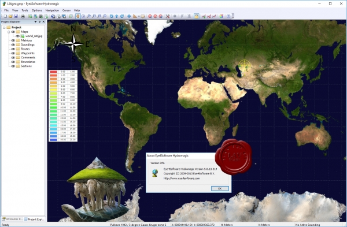Select the Boundaries folder in tree
Image resolution: width=347 pixels, height=227 pixels.
(28, 62)
